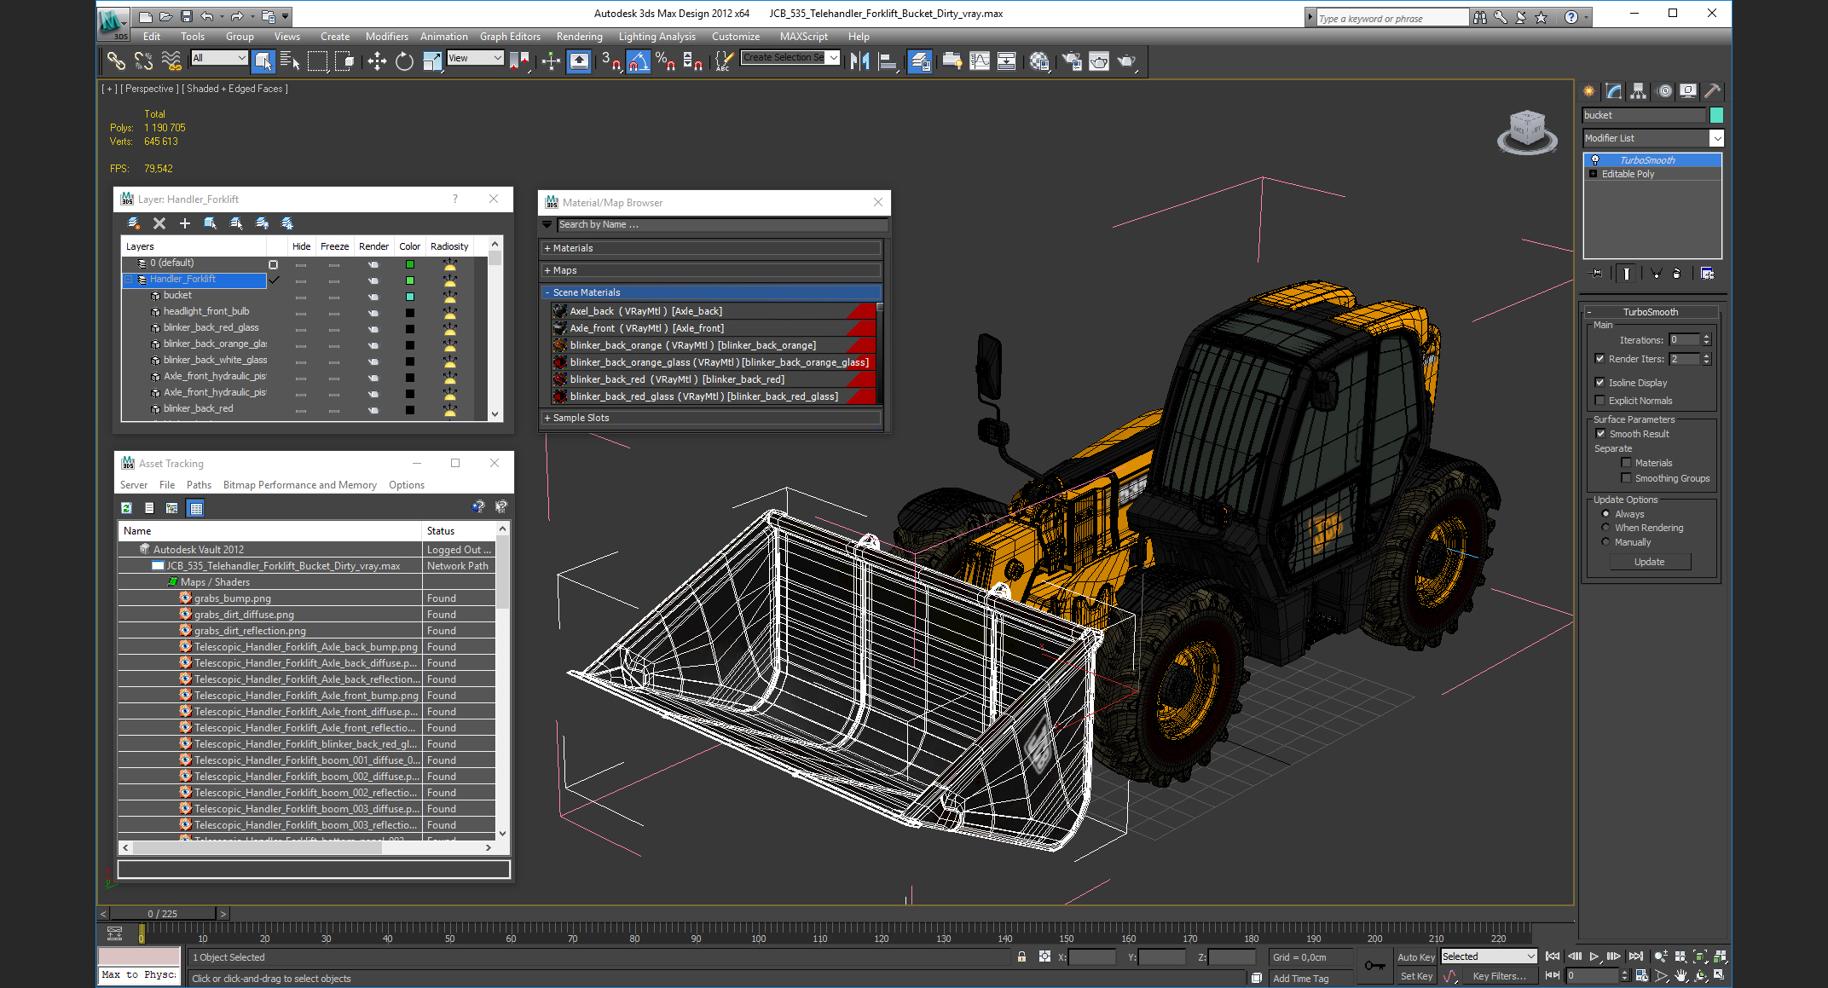The image size is (1828, 988).
Task: Select the When Rendering update option
Action: (x=1606, y=528)
